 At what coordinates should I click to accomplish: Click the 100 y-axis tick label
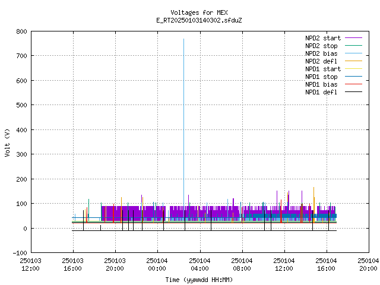point(21,204)
